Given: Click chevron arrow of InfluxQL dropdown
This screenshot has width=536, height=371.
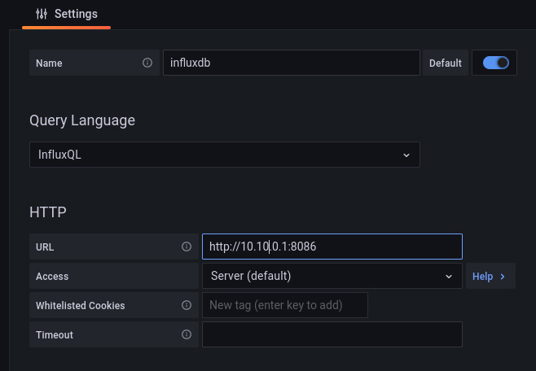Looking at the screenshot, I should pos(406,155).
